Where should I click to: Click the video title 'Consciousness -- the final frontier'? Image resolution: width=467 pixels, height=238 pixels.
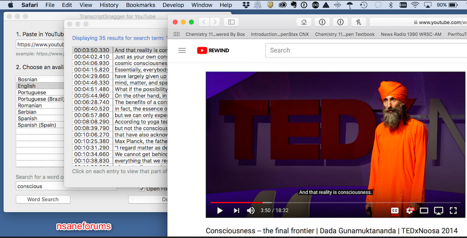point(331,231)
